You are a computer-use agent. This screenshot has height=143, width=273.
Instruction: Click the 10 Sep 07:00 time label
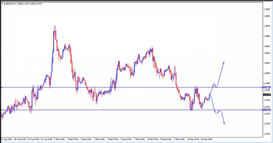[x=193, y=139]
